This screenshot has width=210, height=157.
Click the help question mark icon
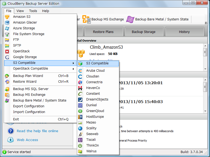[x=11, y=131]
